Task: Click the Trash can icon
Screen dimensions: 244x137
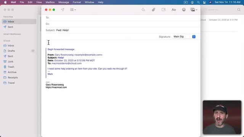Action: pyautogui.click(x=5, y=67)
